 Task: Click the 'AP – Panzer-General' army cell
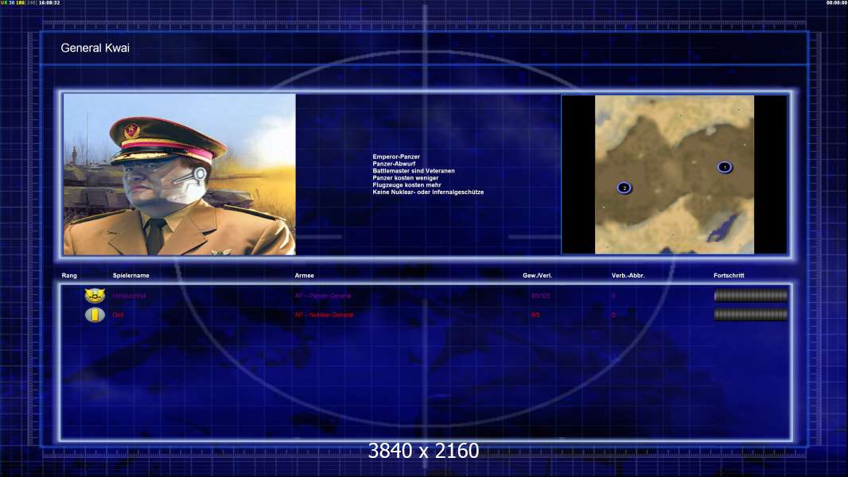pyautogui.click(x=323, y=296)
